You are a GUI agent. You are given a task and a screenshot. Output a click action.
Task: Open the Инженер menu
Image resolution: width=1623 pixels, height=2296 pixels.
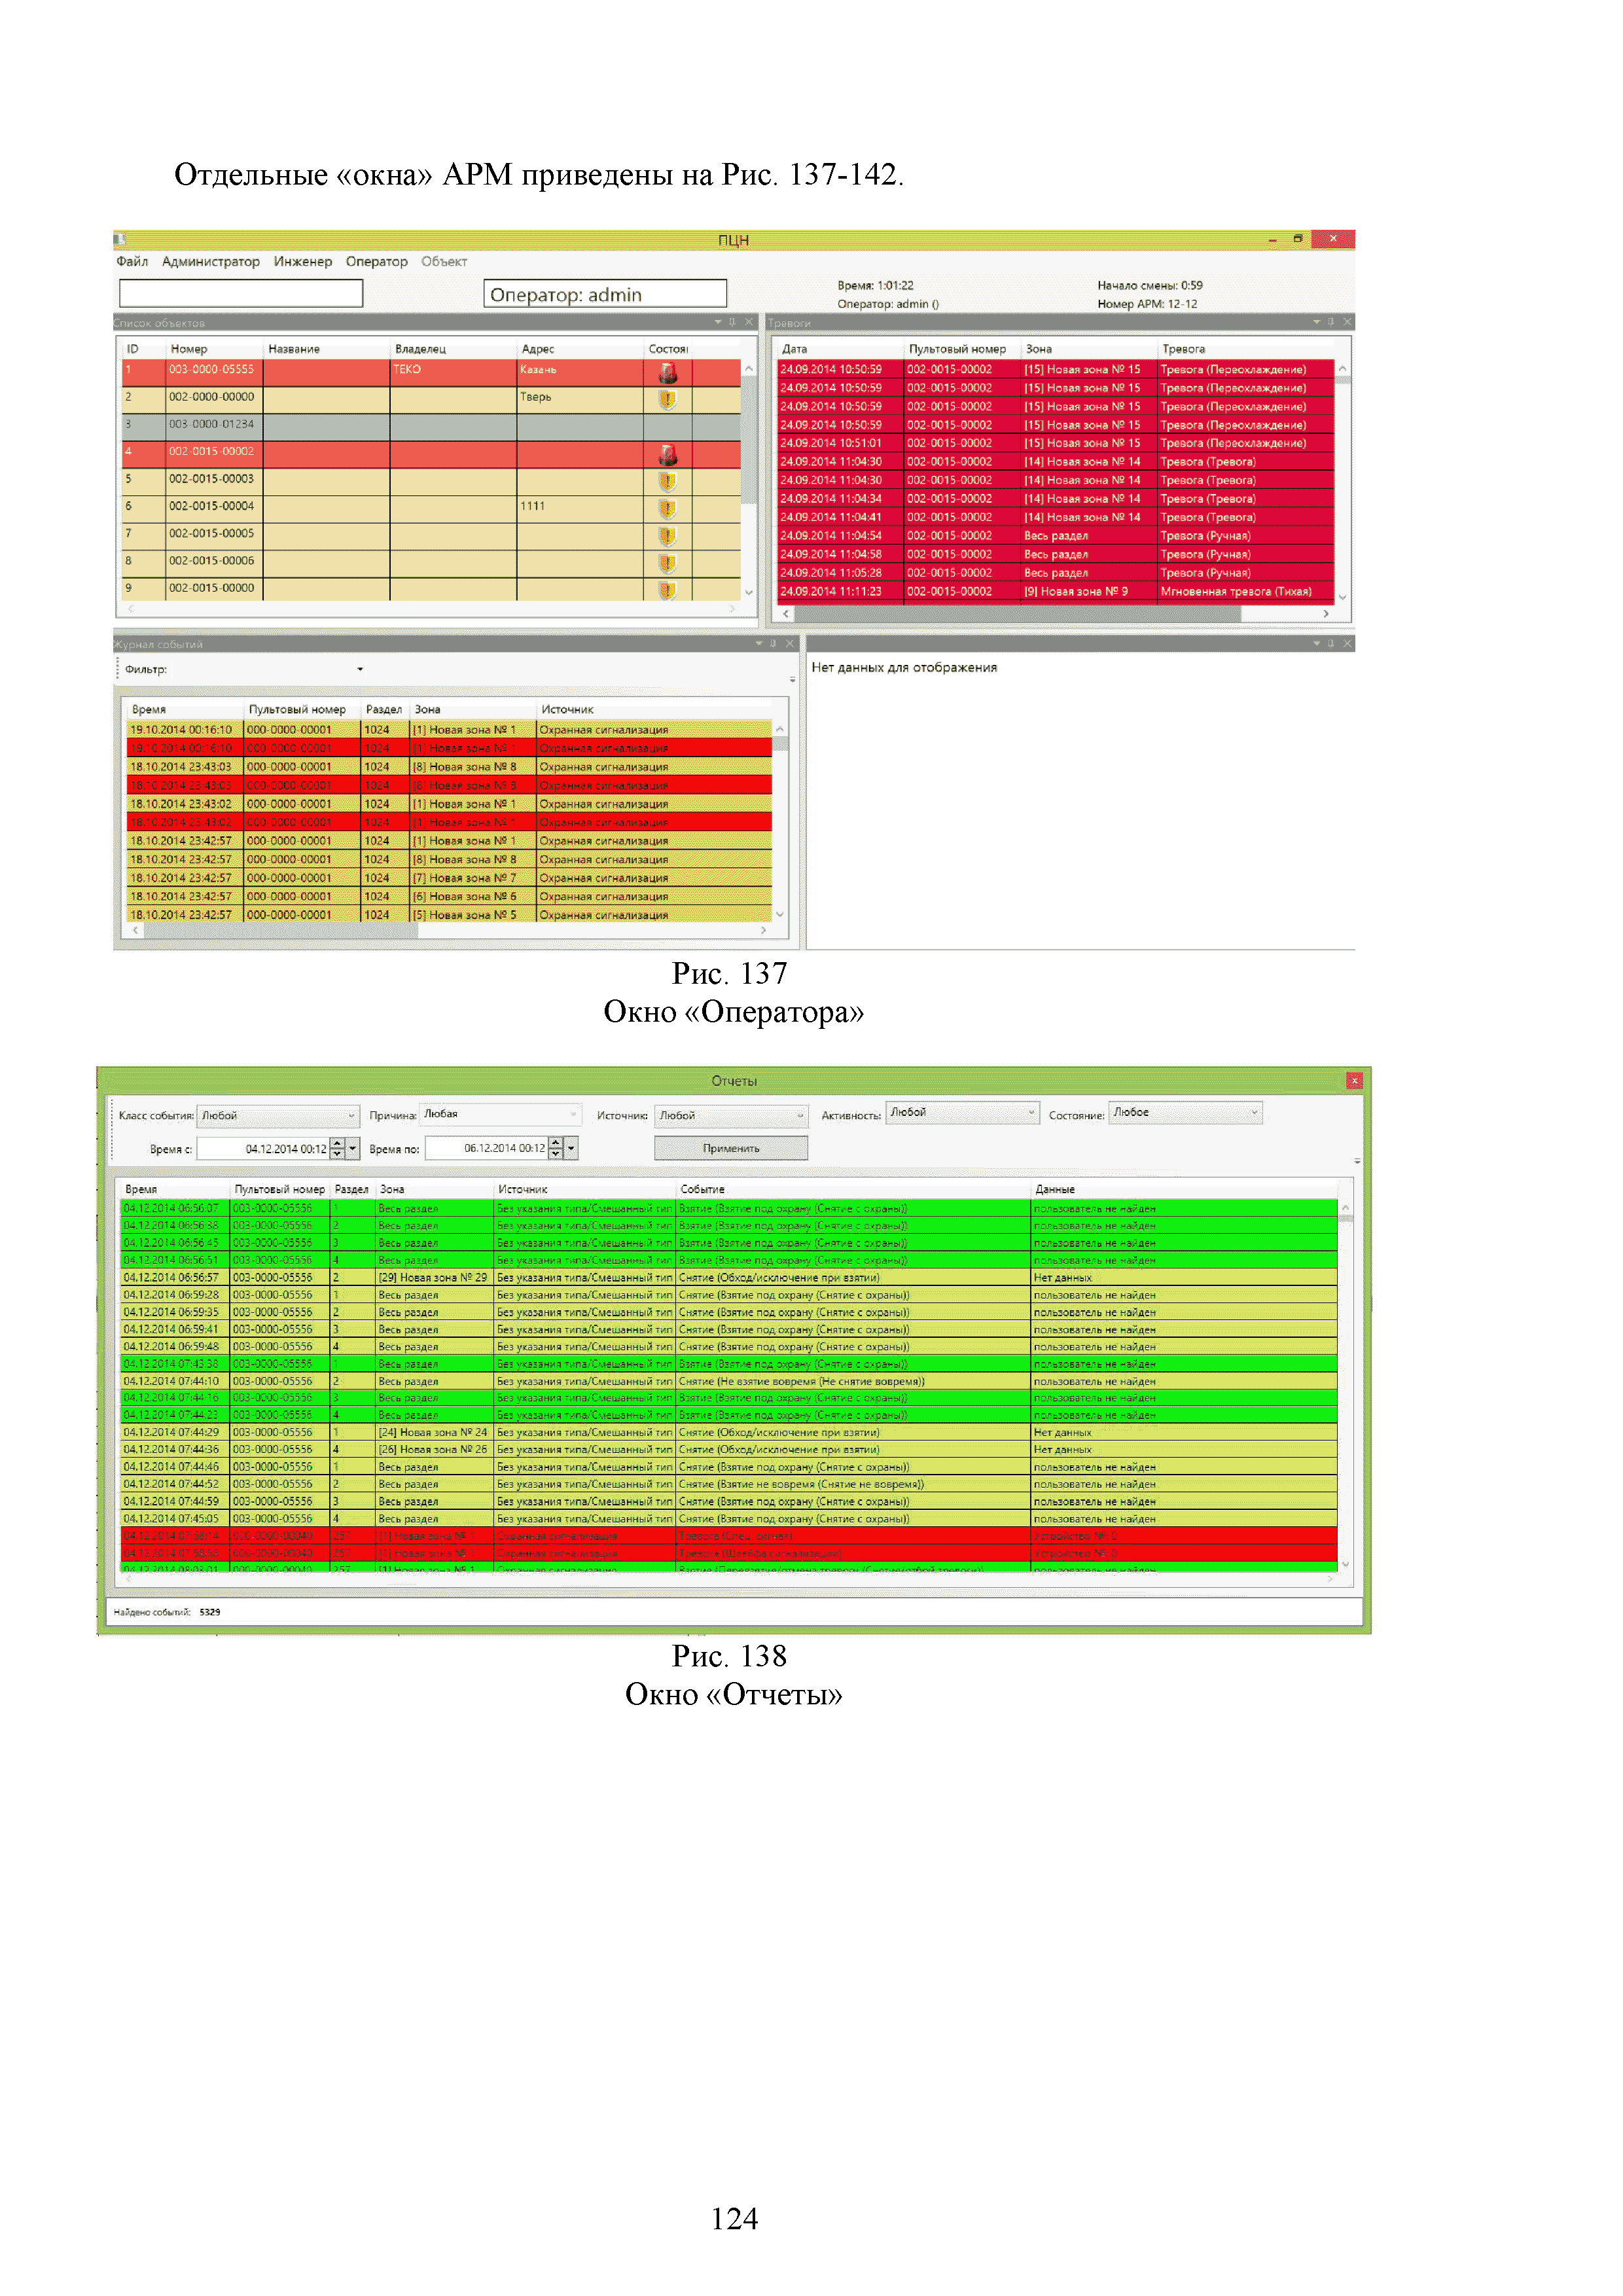pos(303,261)
